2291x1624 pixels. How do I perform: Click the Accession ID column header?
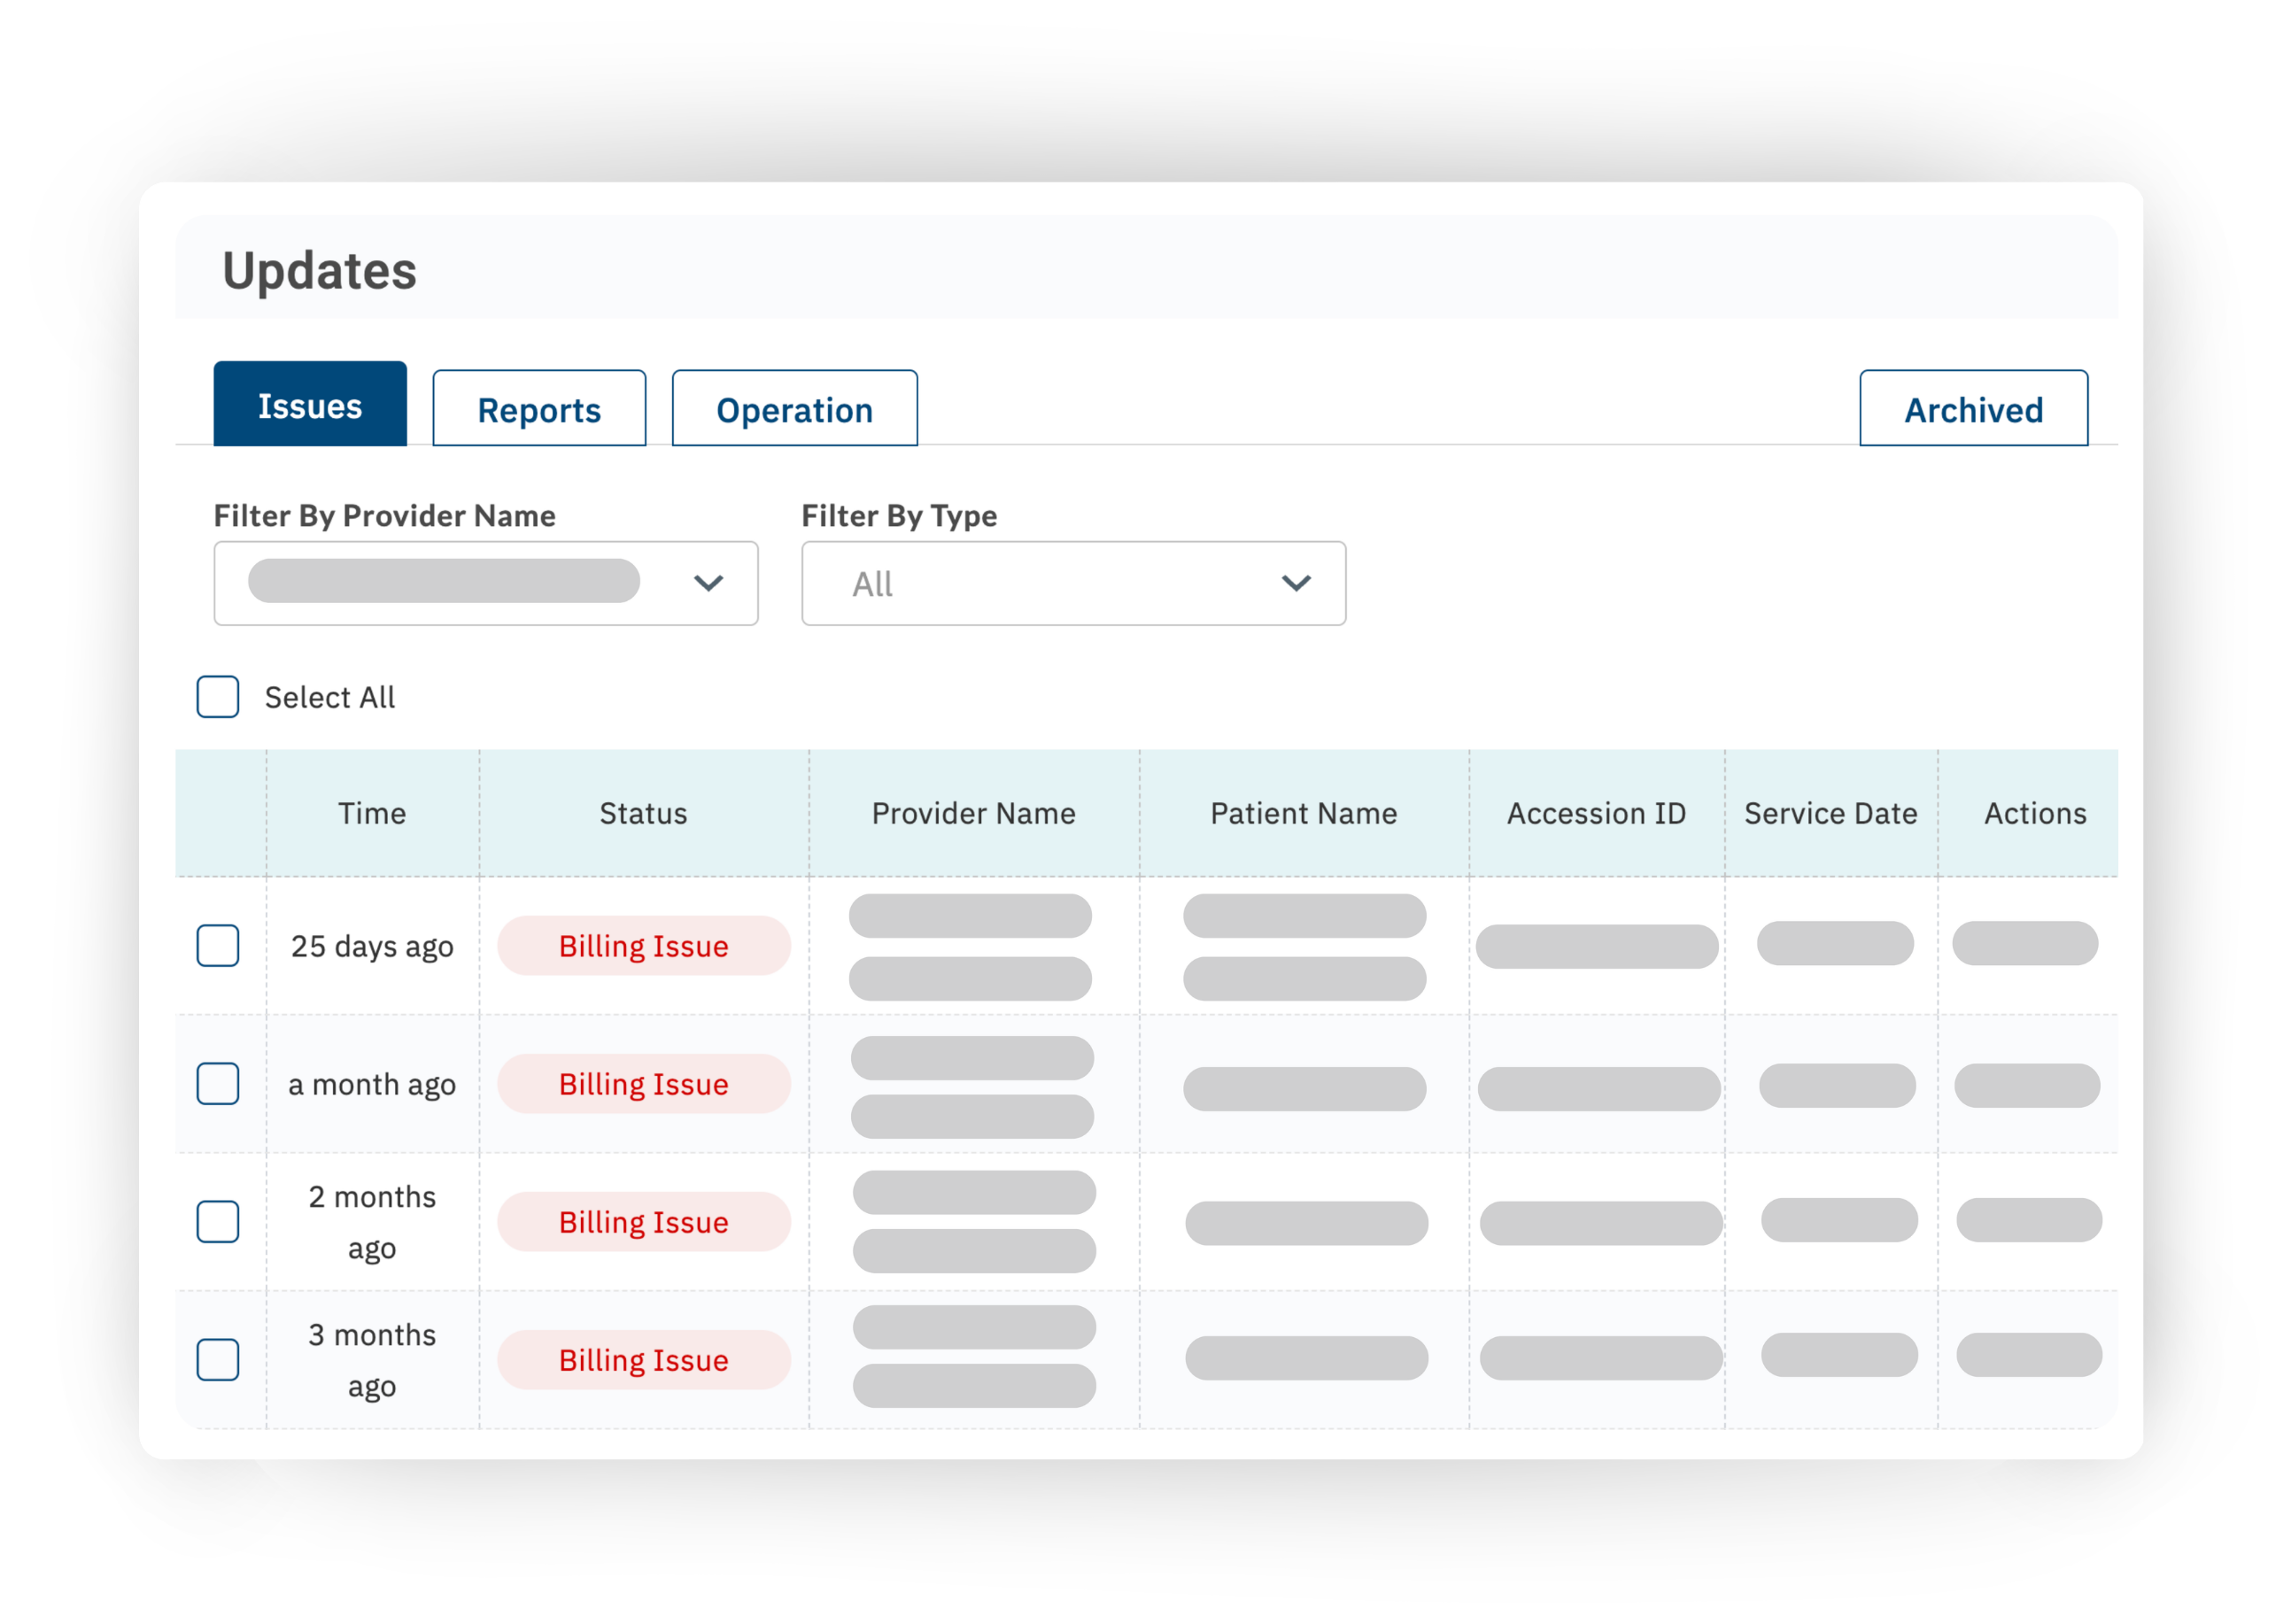(x=1596, y=813)
